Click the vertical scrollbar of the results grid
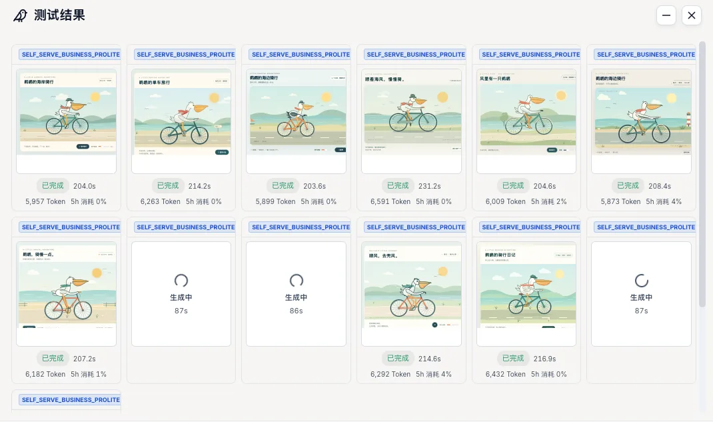This screenshot has width=713, height=422. point(702,174)
